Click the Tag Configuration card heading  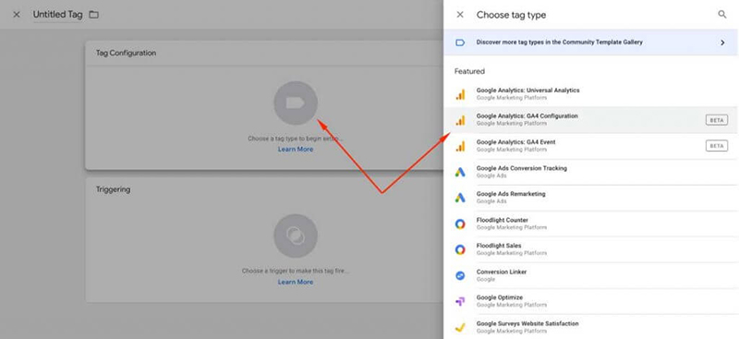click(x=126, y=53)
